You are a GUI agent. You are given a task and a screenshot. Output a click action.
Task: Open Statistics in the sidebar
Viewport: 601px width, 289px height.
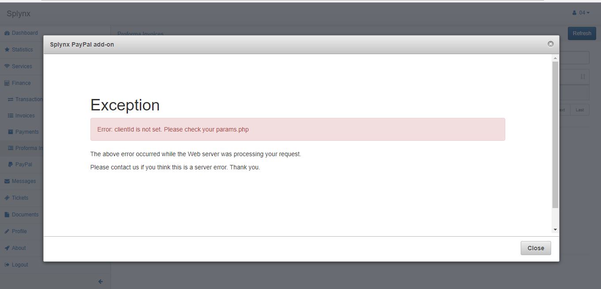pos(22,50)
